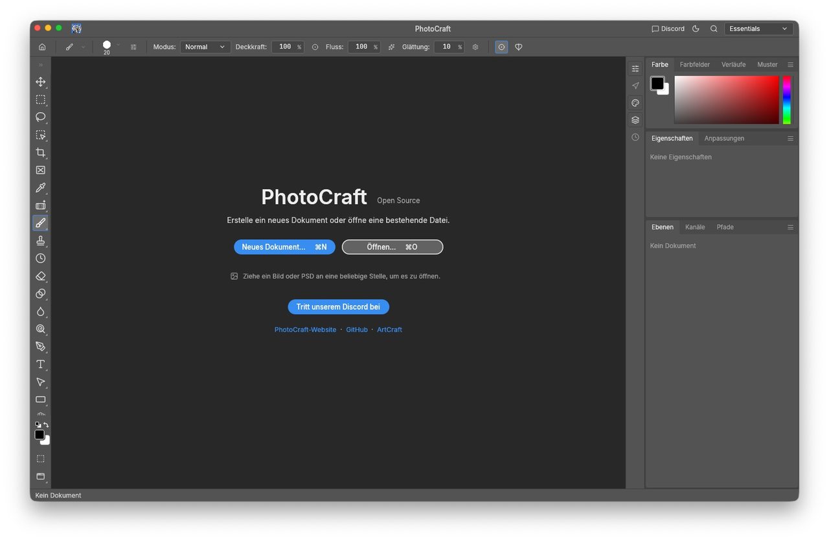Click Tritt unserem Discord bei button
This screenshot has width=829, height=541.
pos(338,307)
